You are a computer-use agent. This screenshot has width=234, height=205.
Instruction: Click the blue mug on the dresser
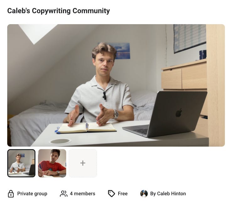pos(203,55)
